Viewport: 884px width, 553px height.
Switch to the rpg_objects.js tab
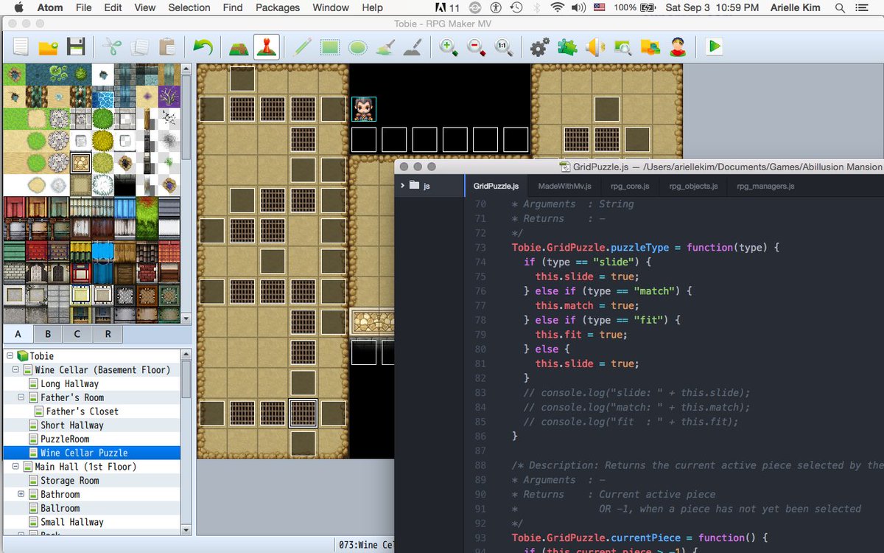693,187
